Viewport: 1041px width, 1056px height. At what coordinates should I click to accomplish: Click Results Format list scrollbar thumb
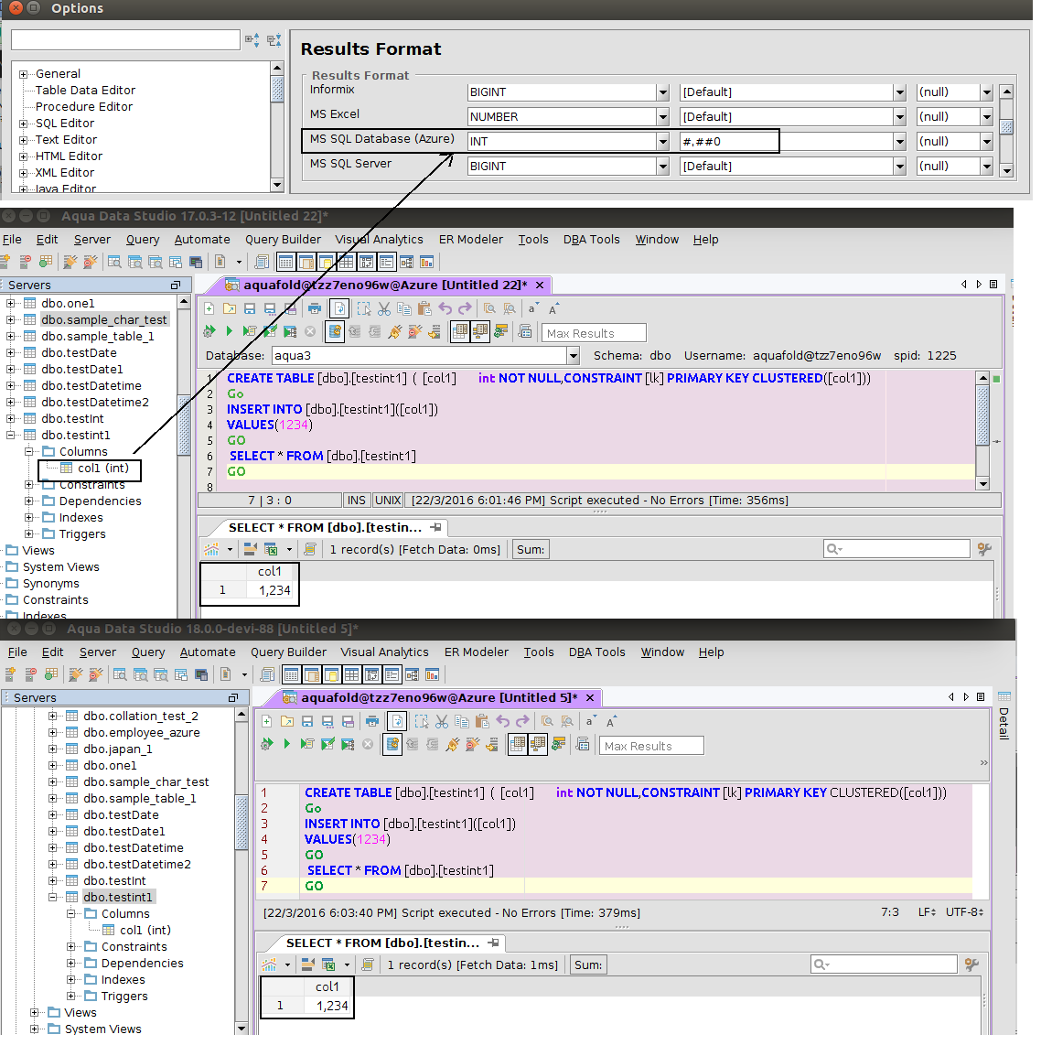(1006, 126)
